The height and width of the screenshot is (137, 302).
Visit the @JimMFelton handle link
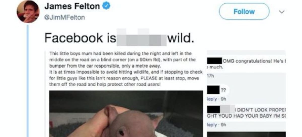pyautogui.click(x=65, y=17)
